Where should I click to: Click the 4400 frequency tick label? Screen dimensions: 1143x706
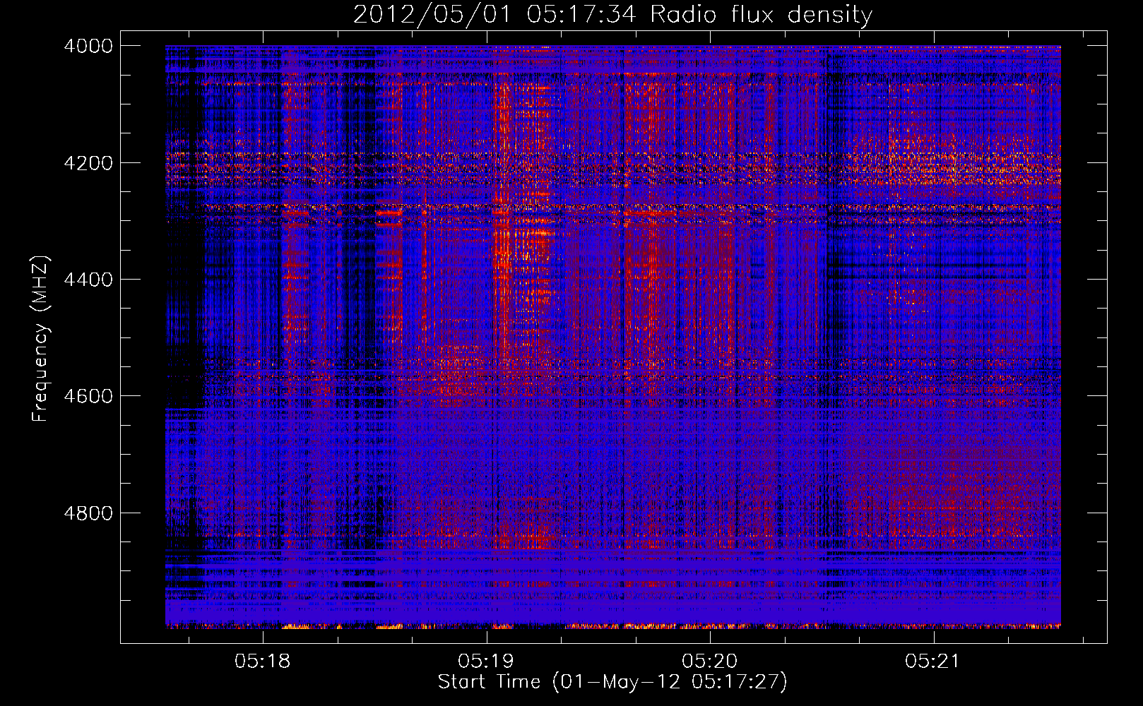click(88, 280)
